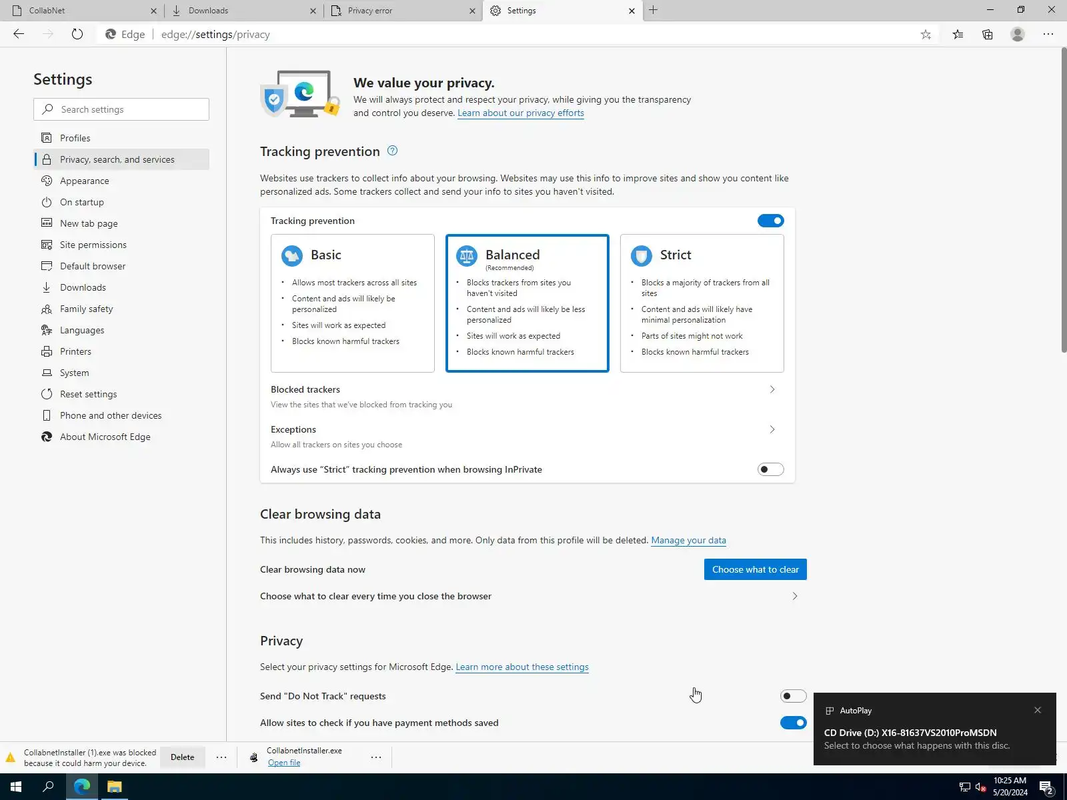Disable payment methods check toggle
This screenshot has width=1067, height=800.
793,723
